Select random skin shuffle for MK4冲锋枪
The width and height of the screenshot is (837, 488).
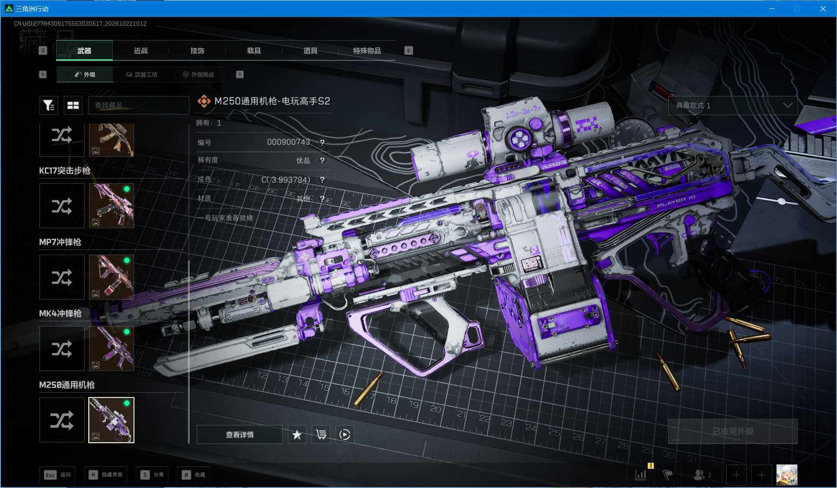tap(62, 348)
